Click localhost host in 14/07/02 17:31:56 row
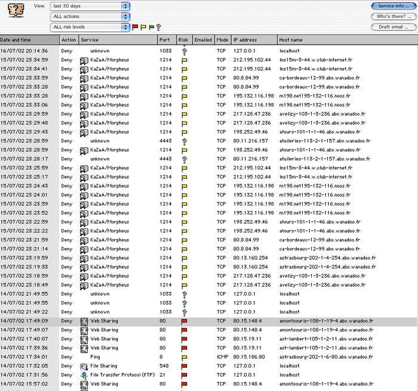 pyautogui.click(x=289, y=375)
